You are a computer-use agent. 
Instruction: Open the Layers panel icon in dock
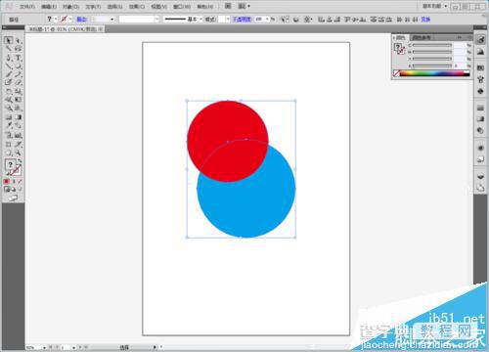click(x=480, y=176)
